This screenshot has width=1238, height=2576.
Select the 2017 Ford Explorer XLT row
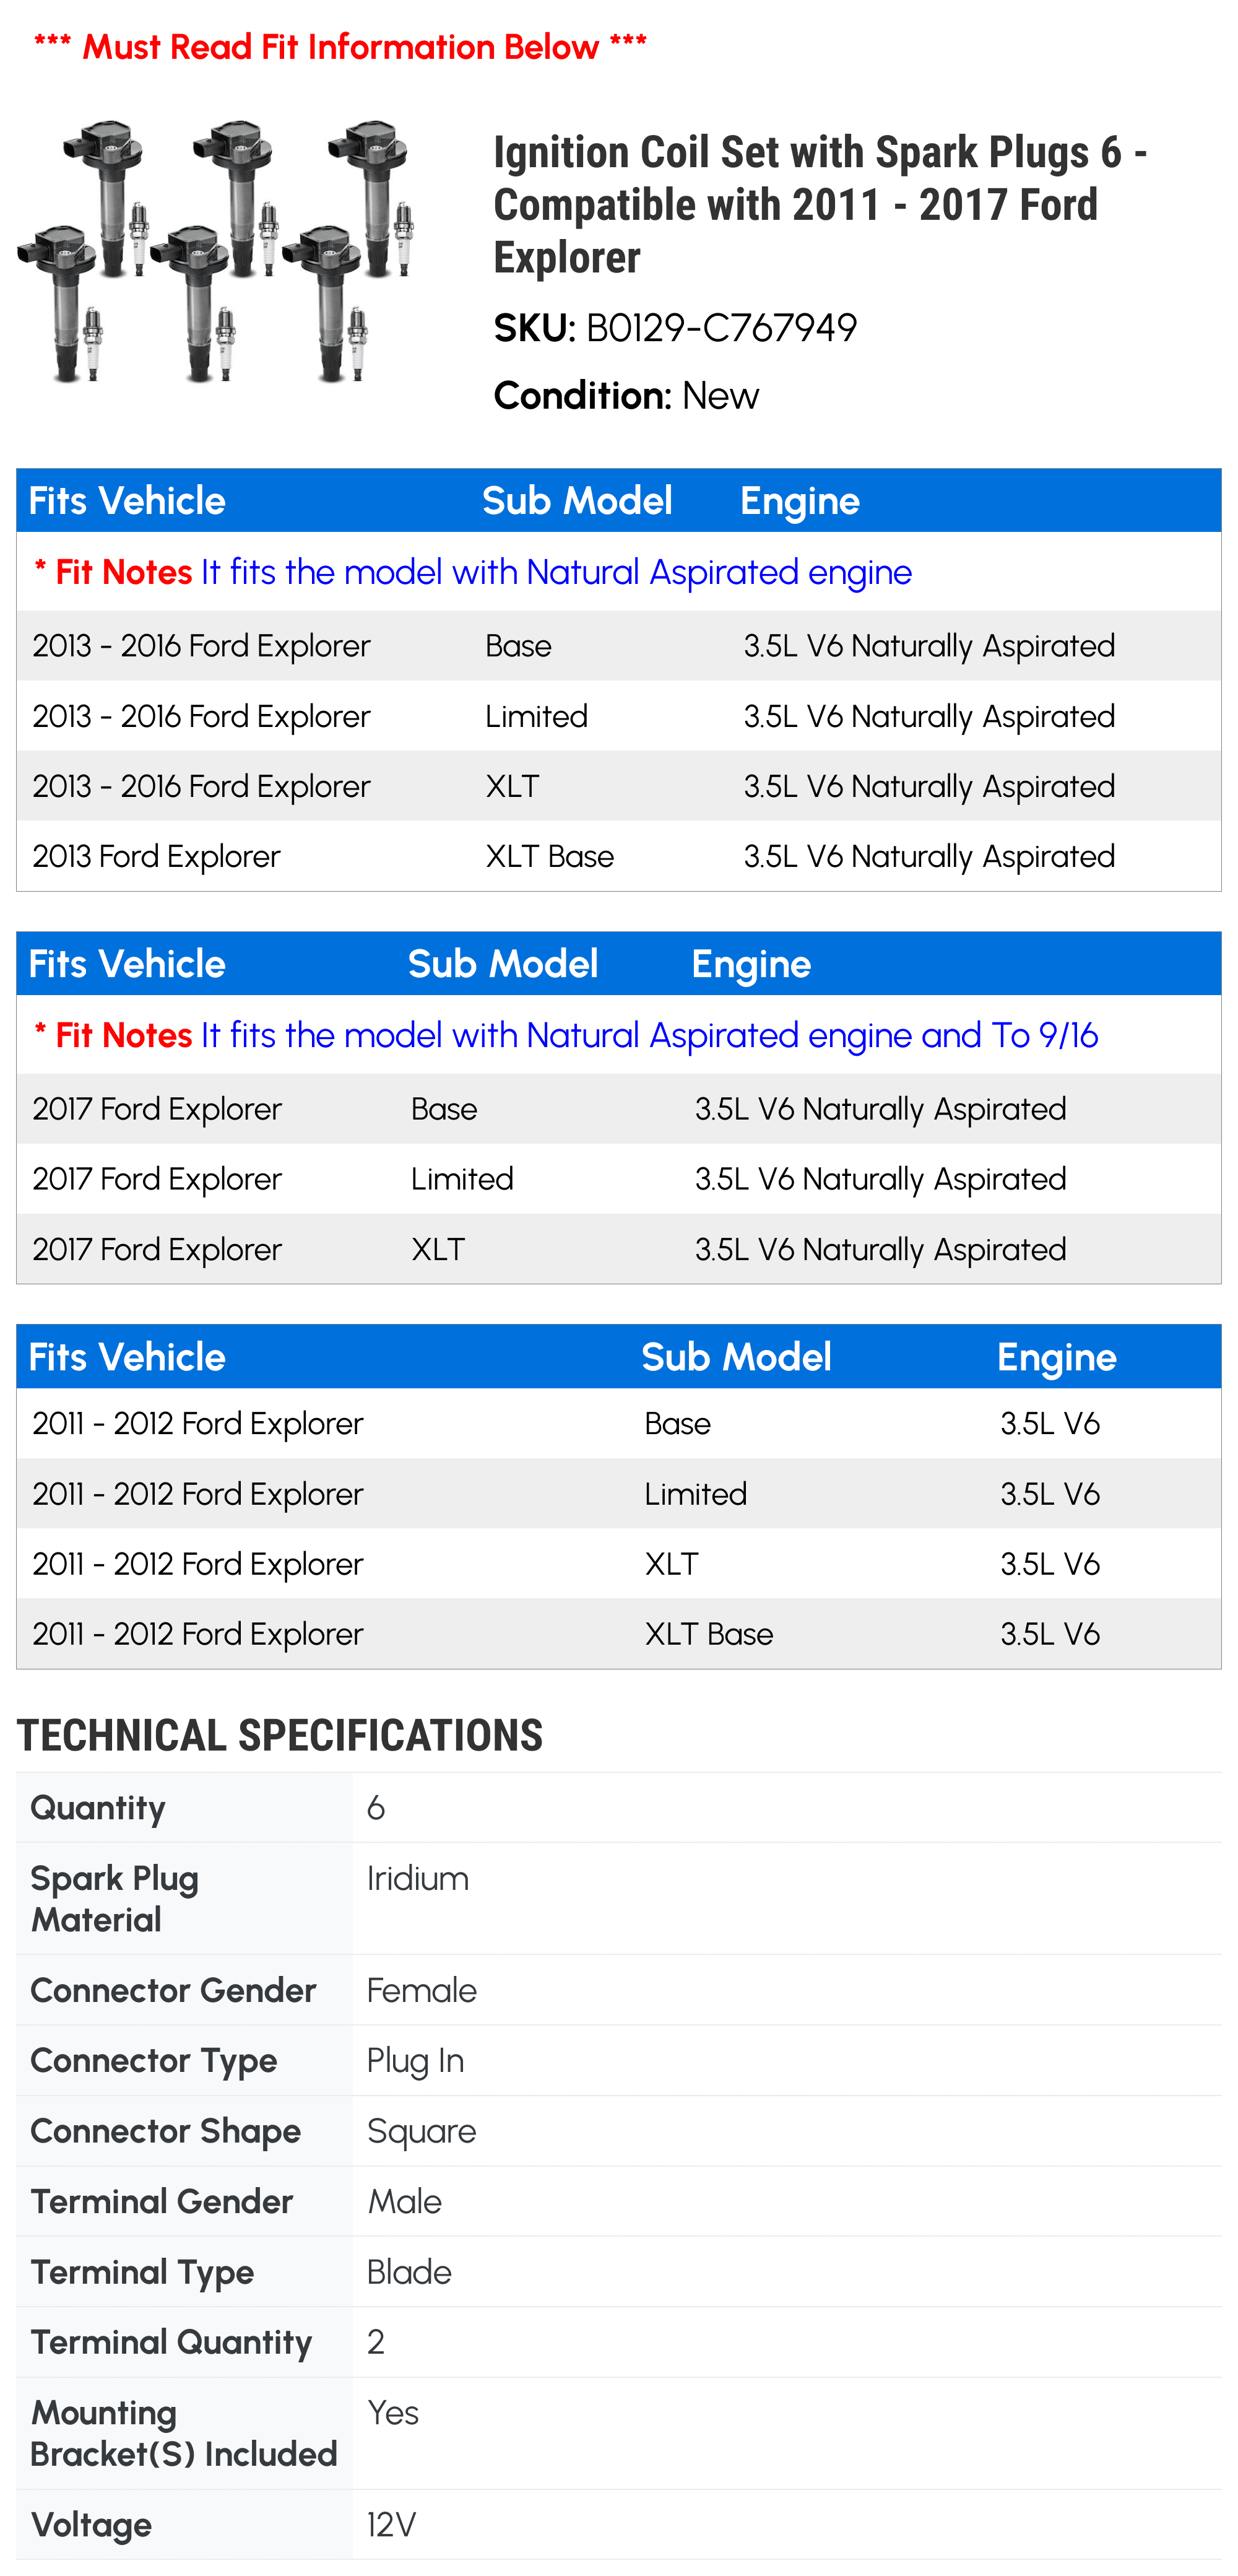(x=618, y=1249)
